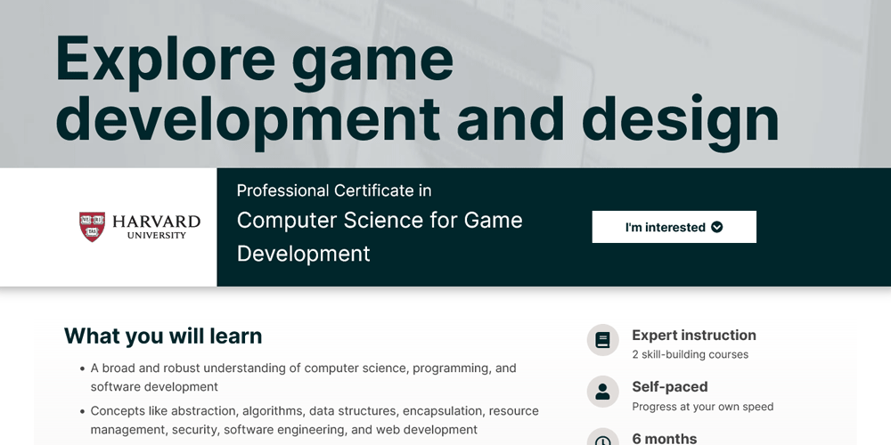Click the Concepts like abstraction bullet

pos(315,420)
